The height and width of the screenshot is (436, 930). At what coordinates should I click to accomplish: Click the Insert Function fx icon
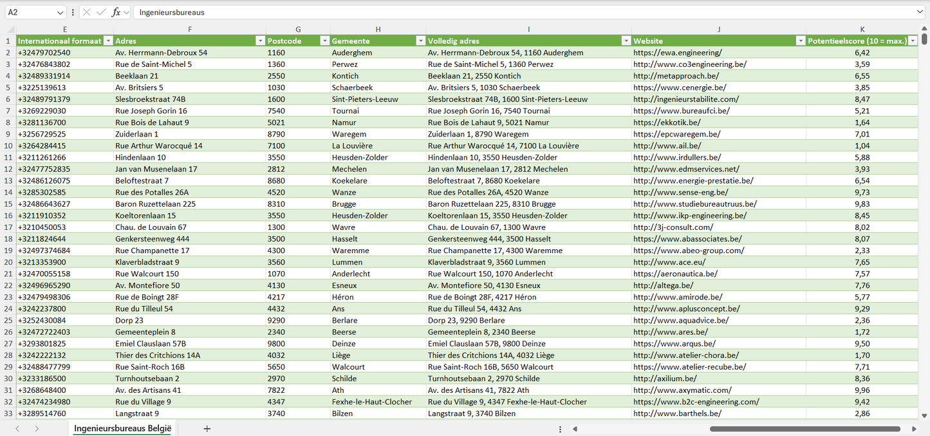(x=116, y=12)
